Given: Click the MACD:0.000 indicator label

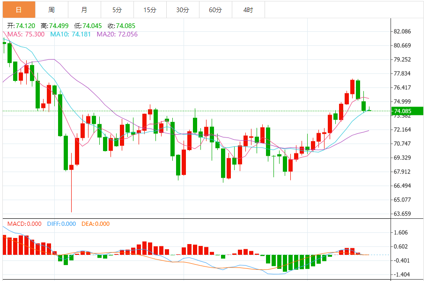Looking at the screenshot, I should 24,224.
